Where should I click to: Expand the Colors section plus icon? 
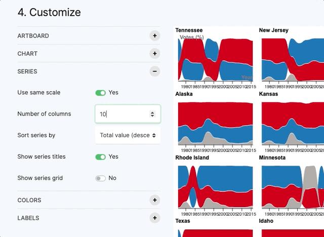click(155, 200)
